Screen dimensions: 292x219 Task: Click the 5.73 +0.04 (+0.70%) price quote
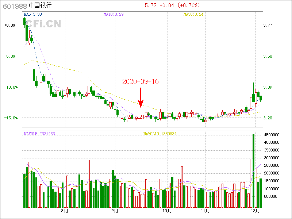pyautogui.click(x=172, y=5)
